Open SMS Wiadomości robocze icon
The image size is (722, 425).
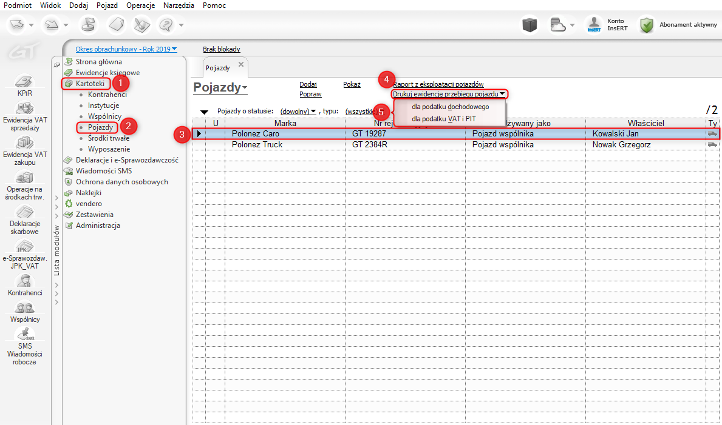tap(24, 334)
